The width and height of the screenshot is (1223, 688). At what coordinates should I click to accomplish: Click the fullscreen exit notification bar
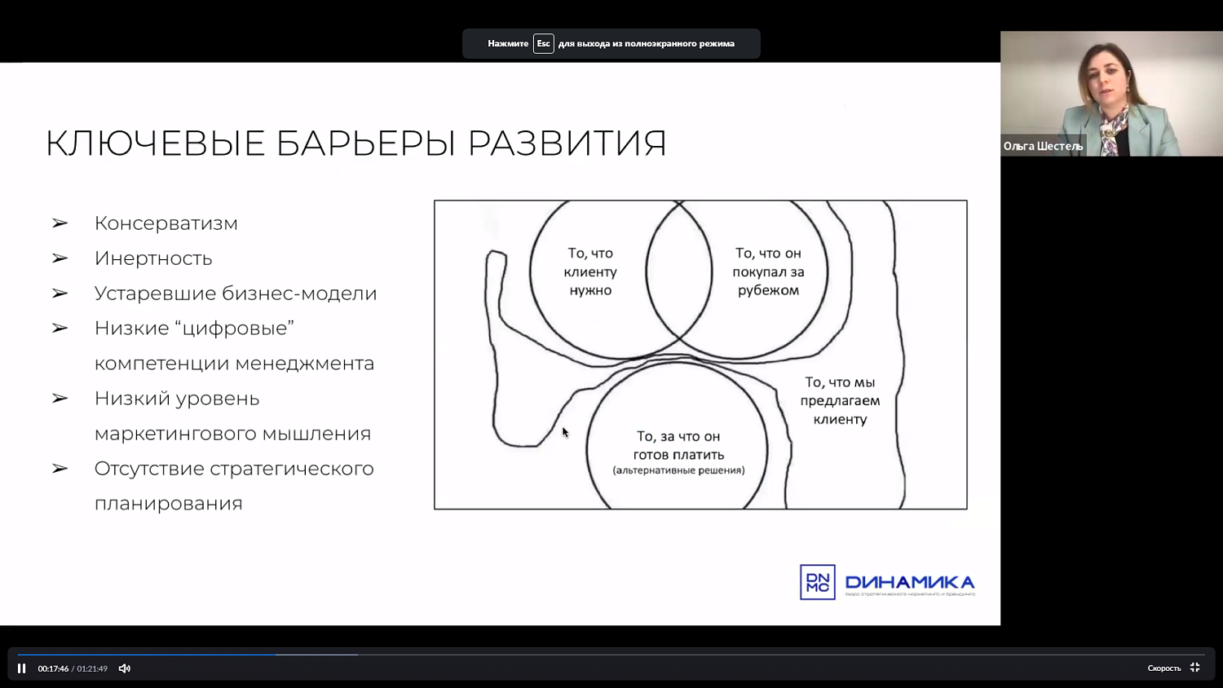coord(611,43)
